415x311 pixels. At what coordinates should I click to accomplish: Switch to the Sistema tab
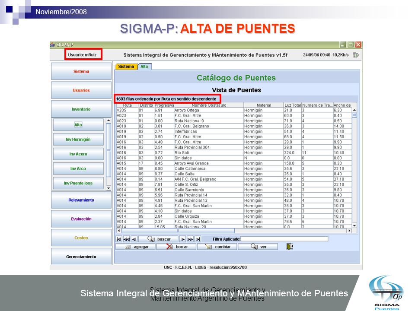pyautogui.click(x=126, y=67)
